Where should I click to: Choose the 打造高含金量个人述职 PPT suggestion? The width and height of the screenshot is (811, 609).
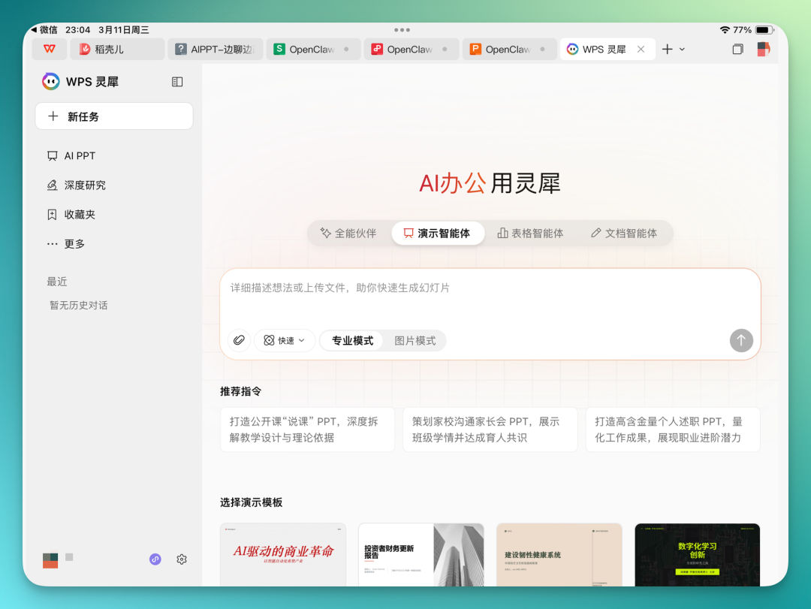(672, 430)
